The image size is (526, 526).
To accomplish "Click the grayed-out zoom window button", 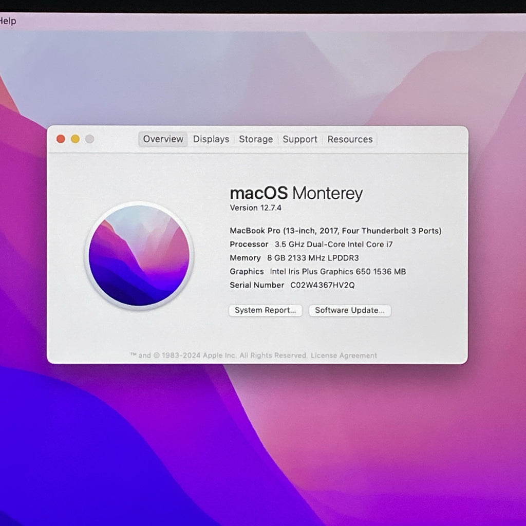I will (89, 139).
